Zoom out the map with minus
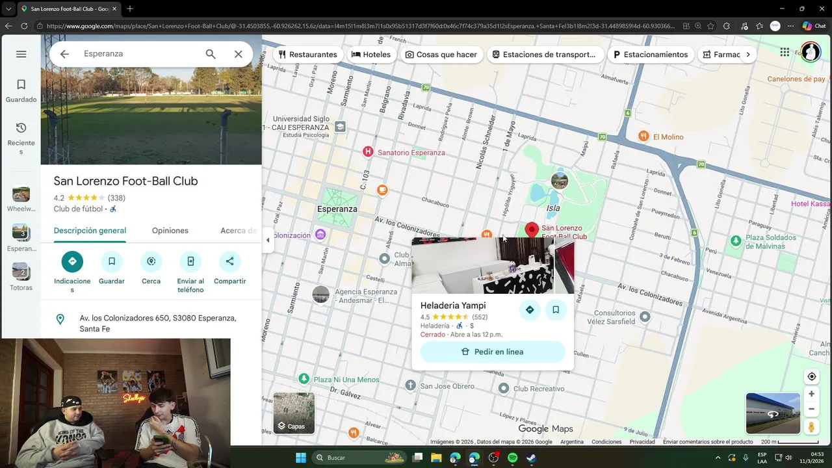 pyautogui.click(x=811, y=409)
